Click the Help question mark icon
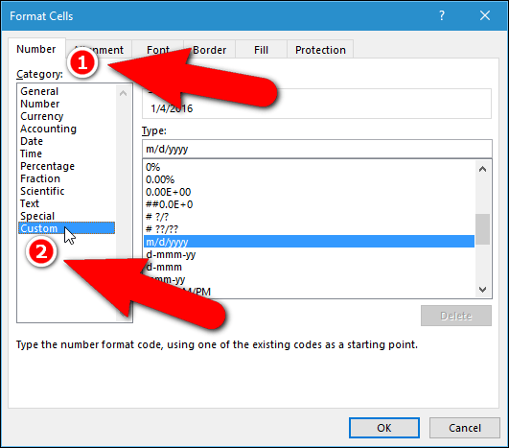 (x=442, y=15)
